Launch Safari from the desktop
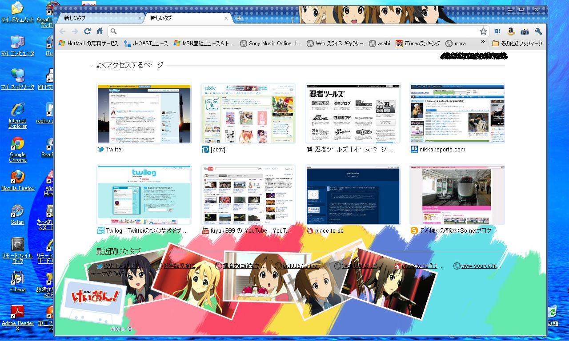Screen dimensions: 569x341 [17, 214]
